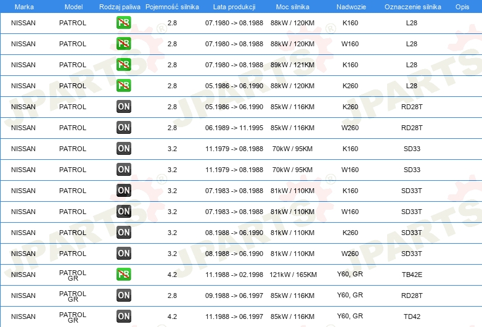The height and width of the screenshot is (327, 482).
Task: Click the ON diesel icon in the K260 RD28T row
Action: [123, 107]
